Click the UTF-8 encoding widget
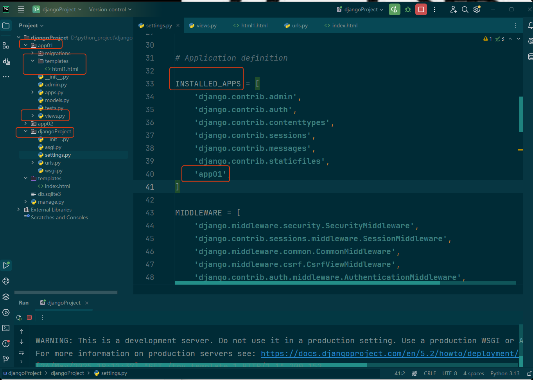The width and height of the screenshot is (533, 380). coord(449,373)
